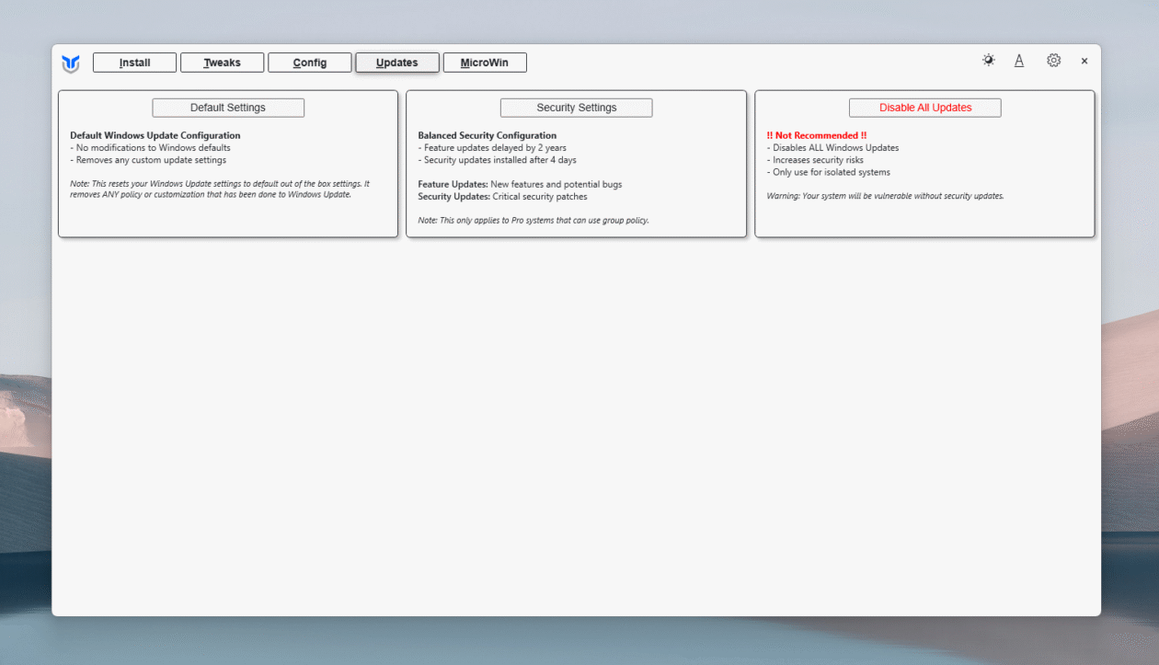
Task: Close the WinUtil window
Action: [1084, 62]
